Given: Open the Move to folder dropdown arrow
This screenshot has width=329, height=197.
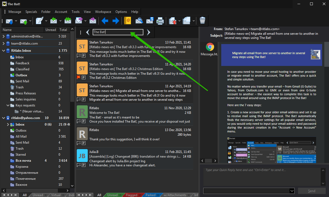Looking at the screenshot, I should pyautogui.click(x=179, y=21).
